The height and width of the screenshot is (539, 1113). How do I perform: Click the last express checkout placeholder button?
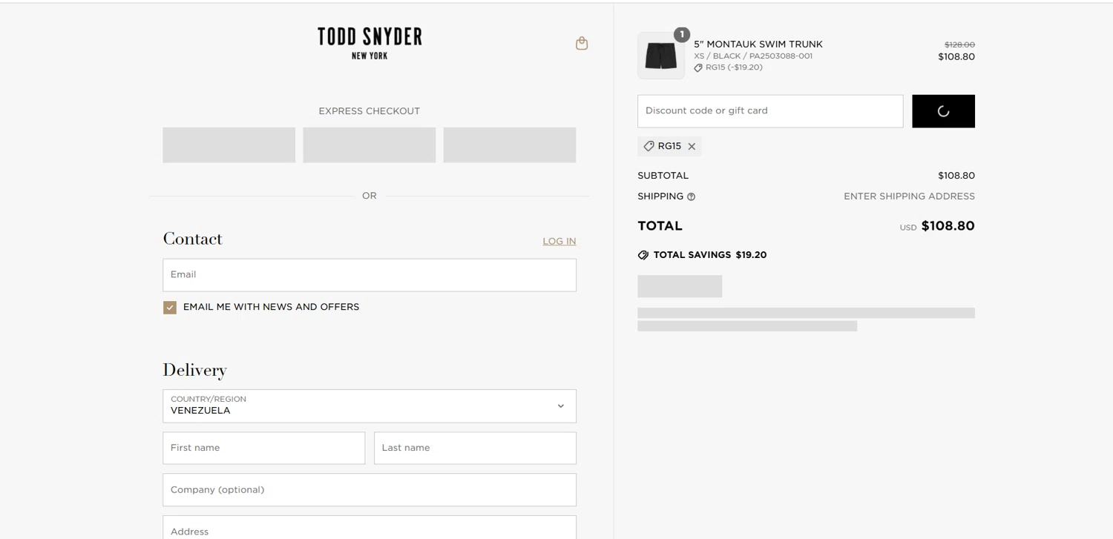point(510,145)
